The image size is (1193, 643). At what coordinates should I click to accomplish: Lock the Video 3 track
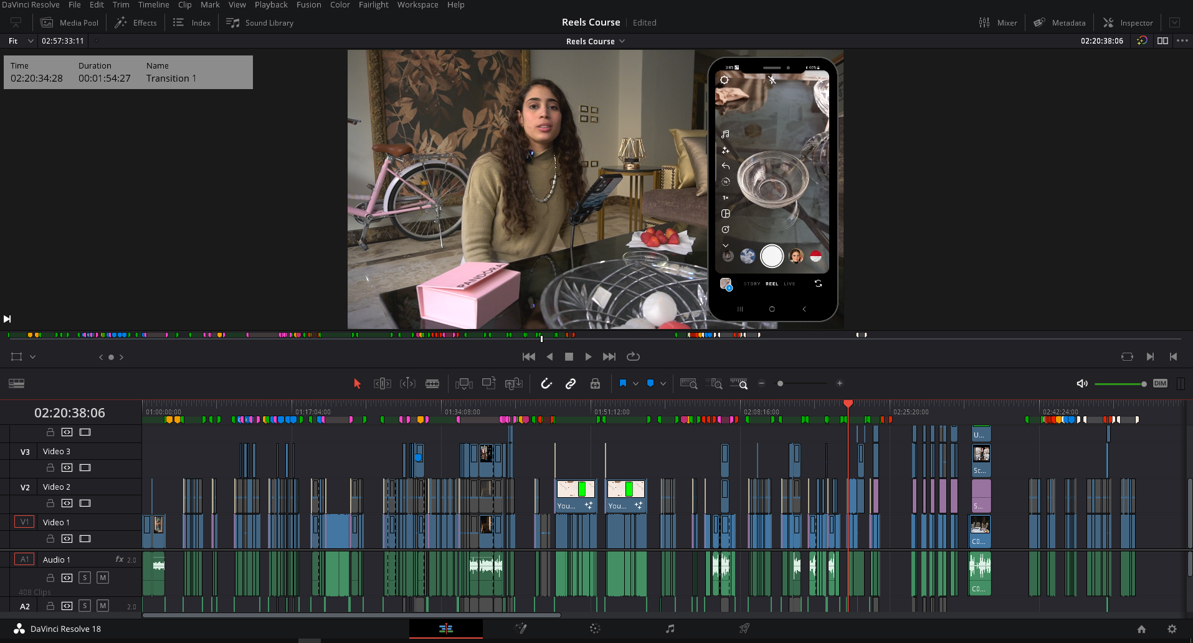pyautogui.click(x=50, y=467)
